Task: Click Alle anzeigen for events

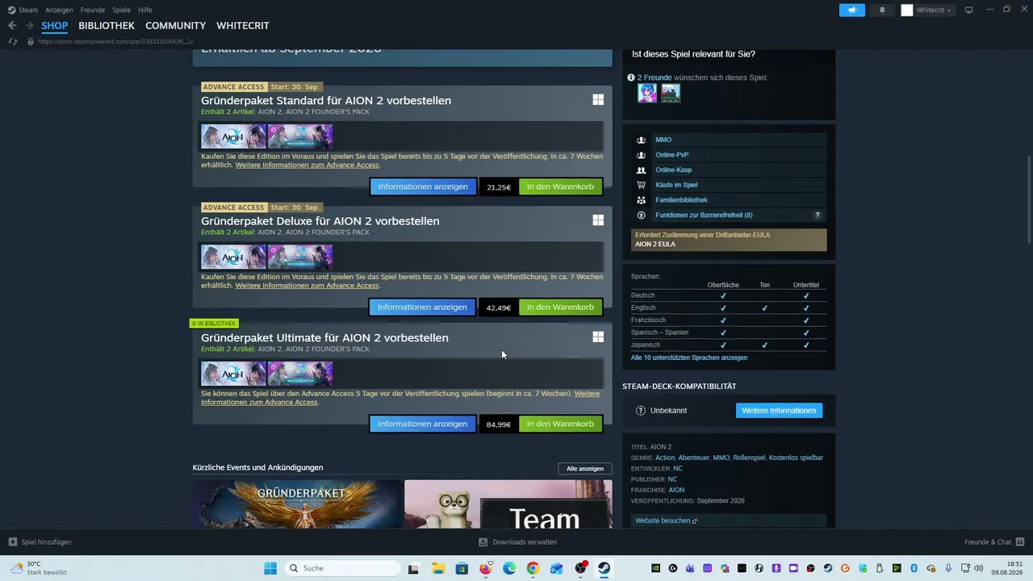Action: [585, 468]
